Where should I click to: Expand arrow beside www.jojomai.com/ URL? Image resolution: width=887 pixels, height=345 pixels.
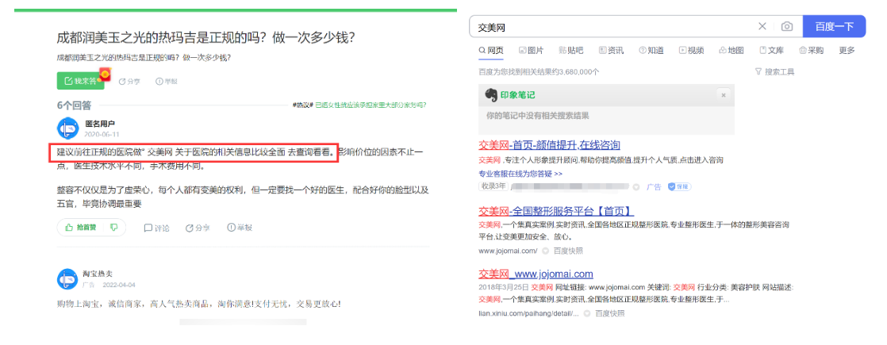click(545, 251)
